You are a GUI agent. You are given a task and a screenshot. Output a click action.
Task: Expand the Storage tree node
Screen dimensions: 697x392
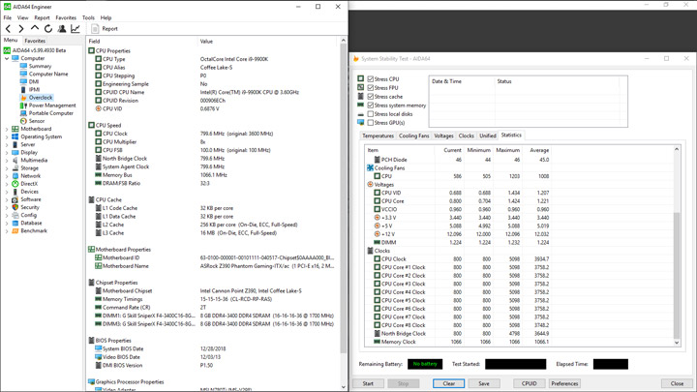(x=7, y=168)
